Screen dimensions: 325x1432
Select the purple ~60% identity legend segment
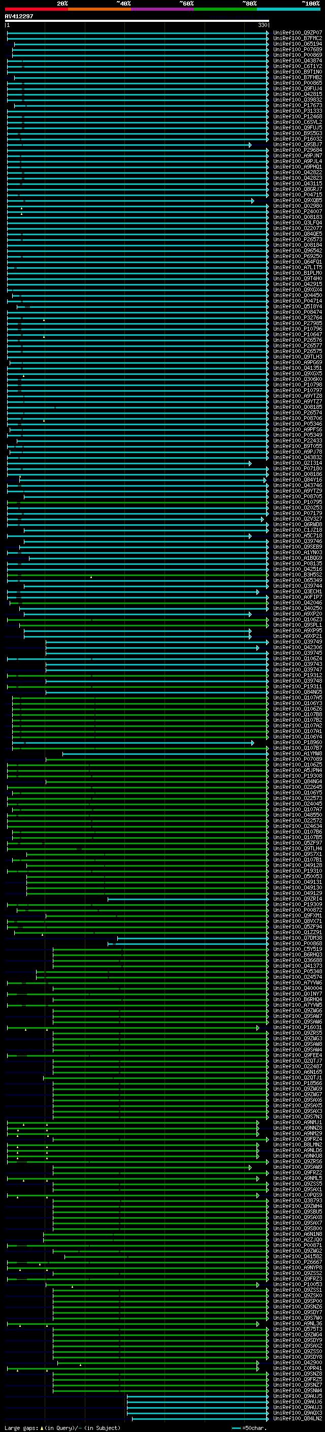(163, 9)
